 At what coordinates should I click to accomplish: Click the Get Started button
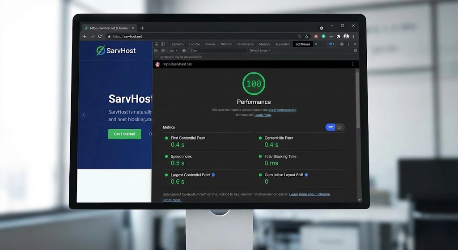125,134
